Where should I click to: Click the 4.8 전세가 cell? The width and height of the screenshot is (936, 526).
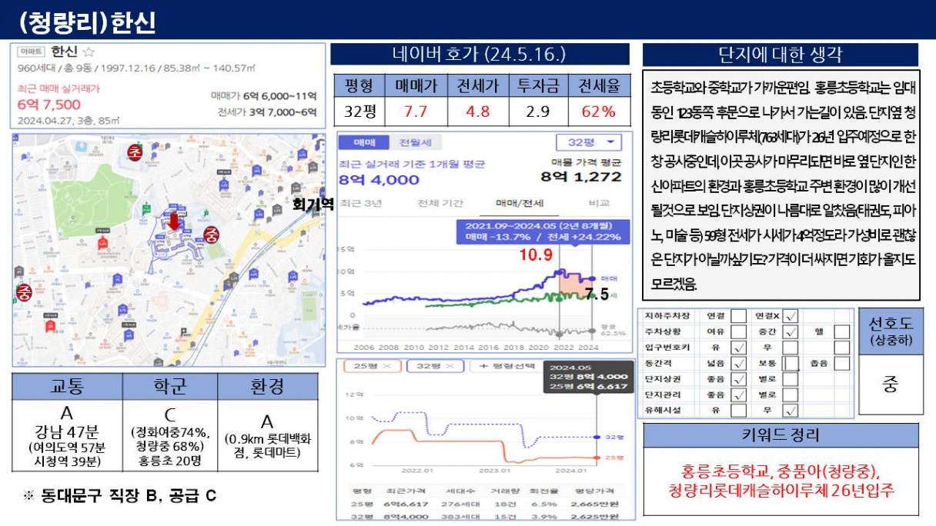pyautogui.click(x=476, y=112)
